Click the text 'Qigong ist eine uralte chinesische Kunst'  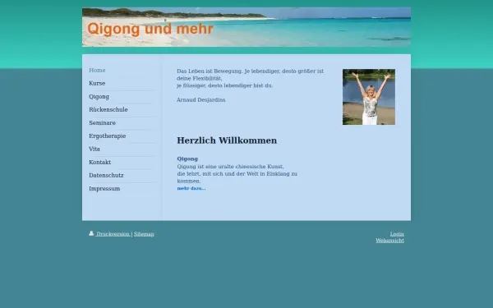click(x=230, y=167)
